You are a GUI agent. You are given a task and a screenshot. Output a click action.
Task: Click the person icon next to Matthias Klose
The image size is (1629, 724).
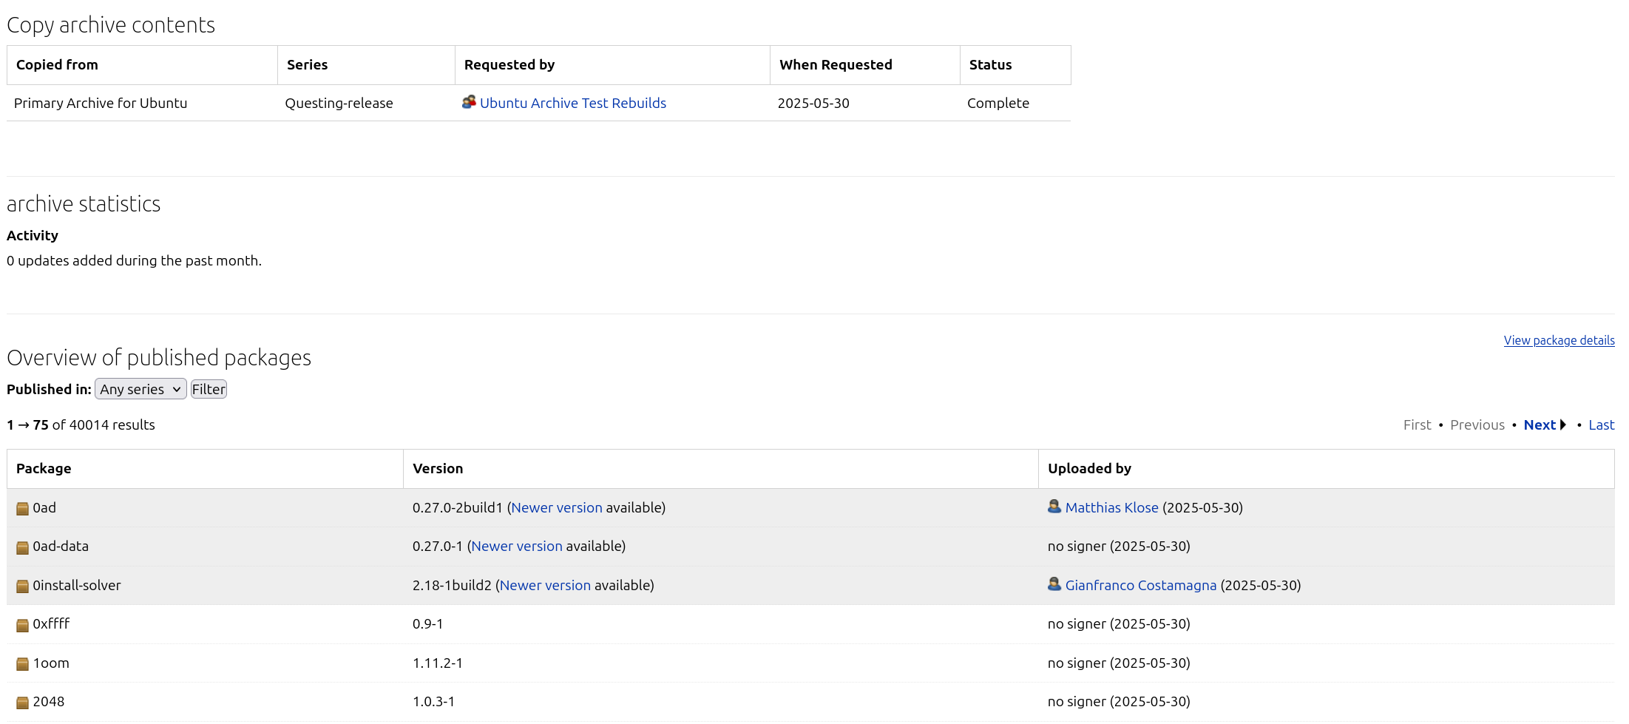[x=1054, y=507]
